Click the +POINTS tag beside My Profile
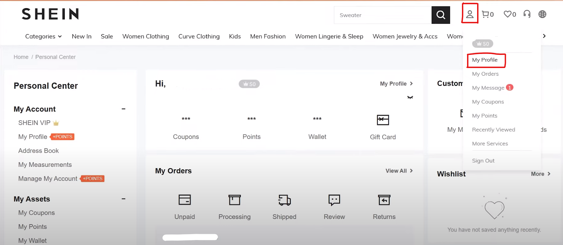Image resolution: width=563 pixels, height=245 pixels. pyautogui.click(x=62, y=137)
